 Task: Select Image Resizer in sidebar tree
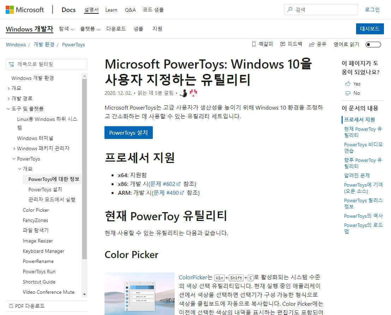(38, 241)
